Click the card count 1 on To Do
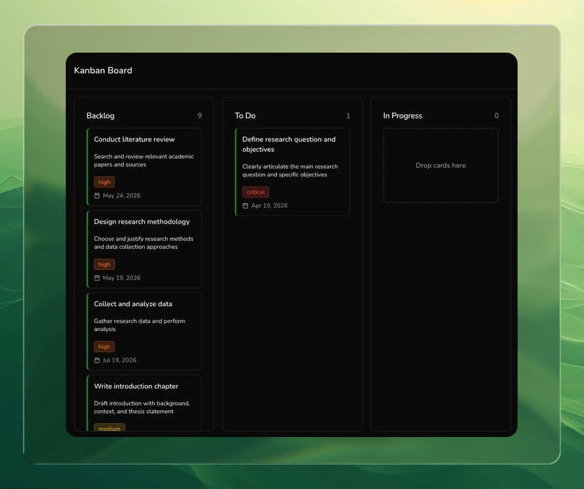This screenshot has width=584, height=489. point(348,115)
